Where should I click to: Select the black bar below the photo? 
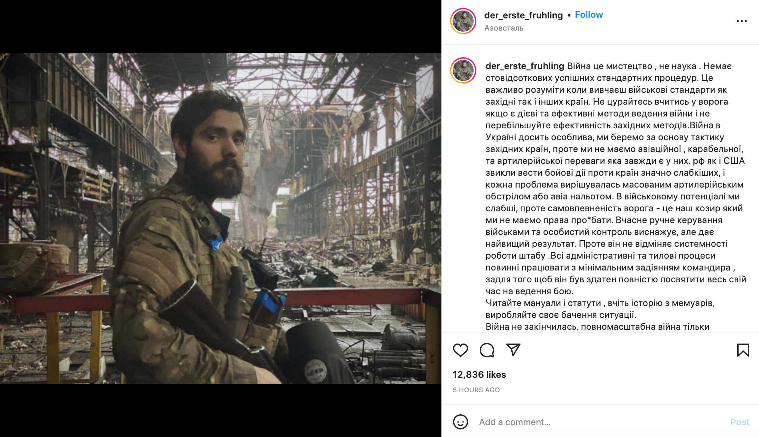[x=221, y=410]
